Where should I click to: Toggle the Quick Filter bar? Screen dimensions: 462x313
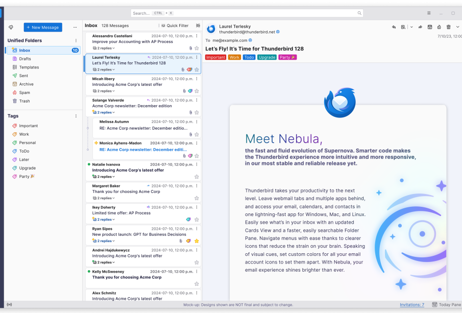pos(174,26)
